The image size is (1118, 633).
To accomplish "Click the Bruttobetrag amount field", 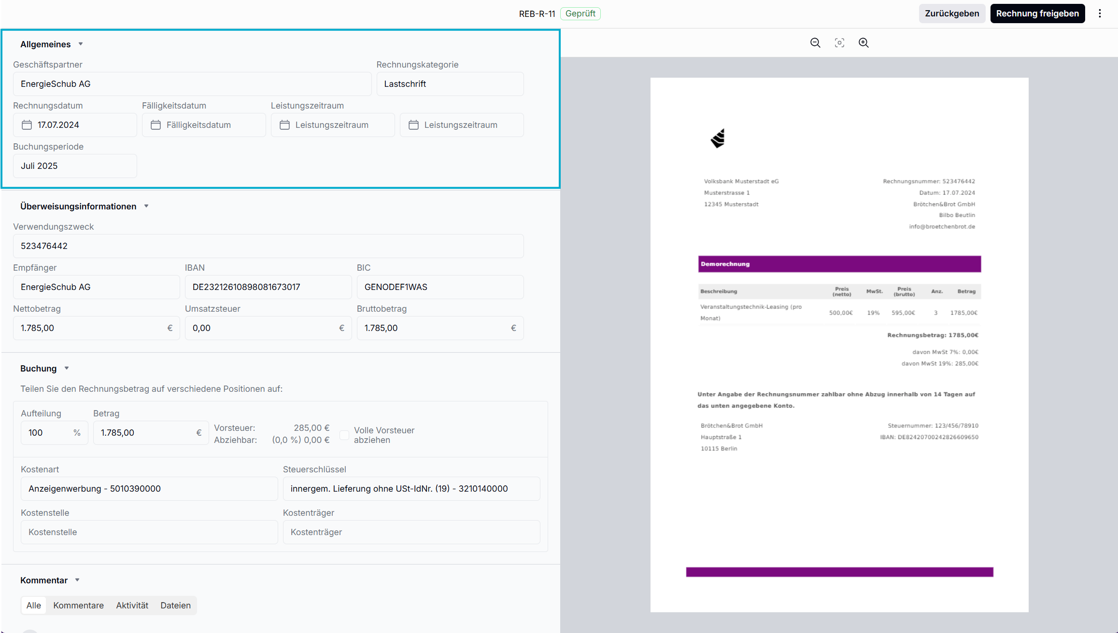I will point(440,328).
